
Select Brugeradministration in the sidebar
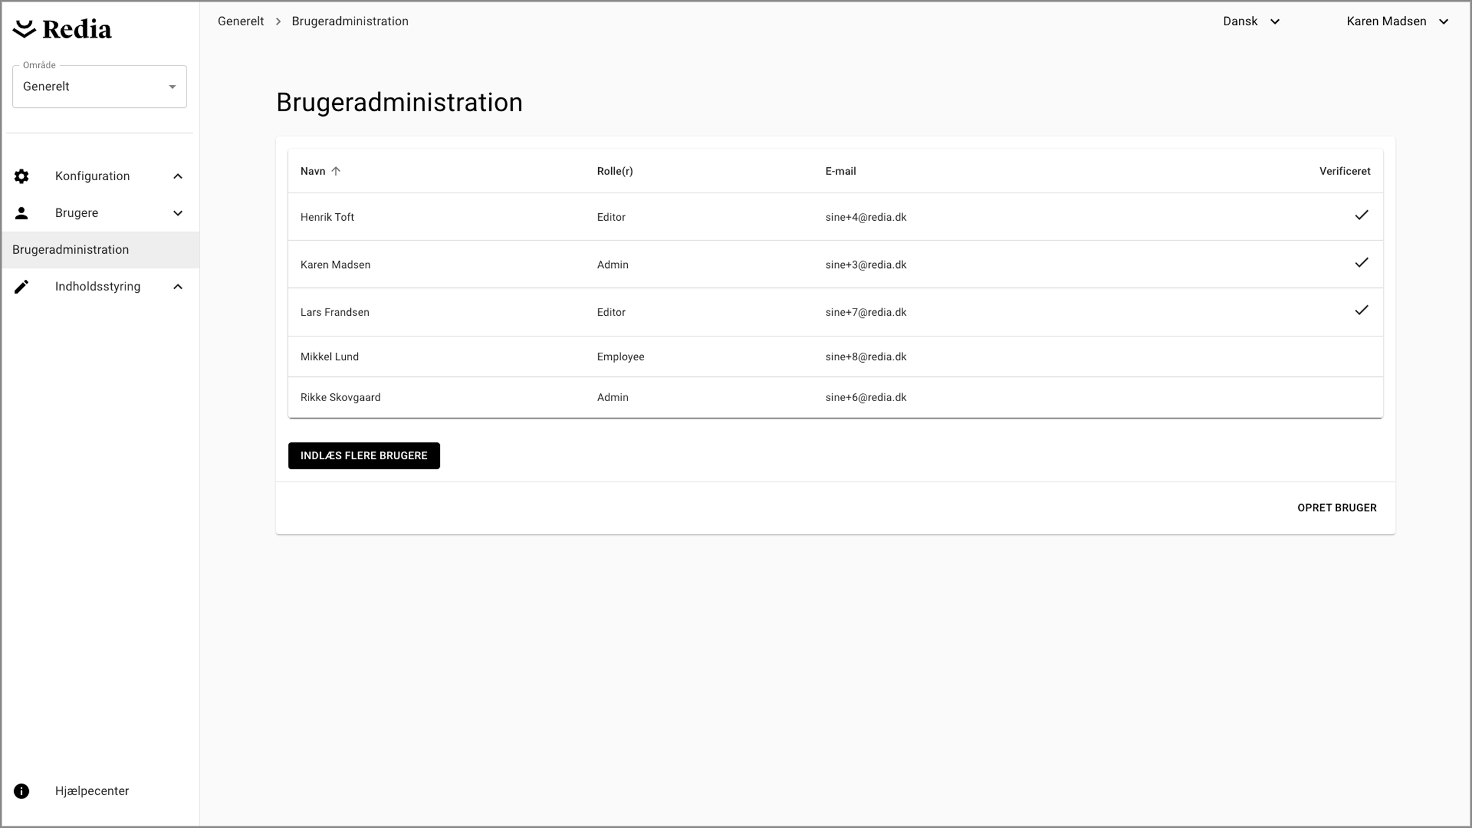(x=71, y=250)
